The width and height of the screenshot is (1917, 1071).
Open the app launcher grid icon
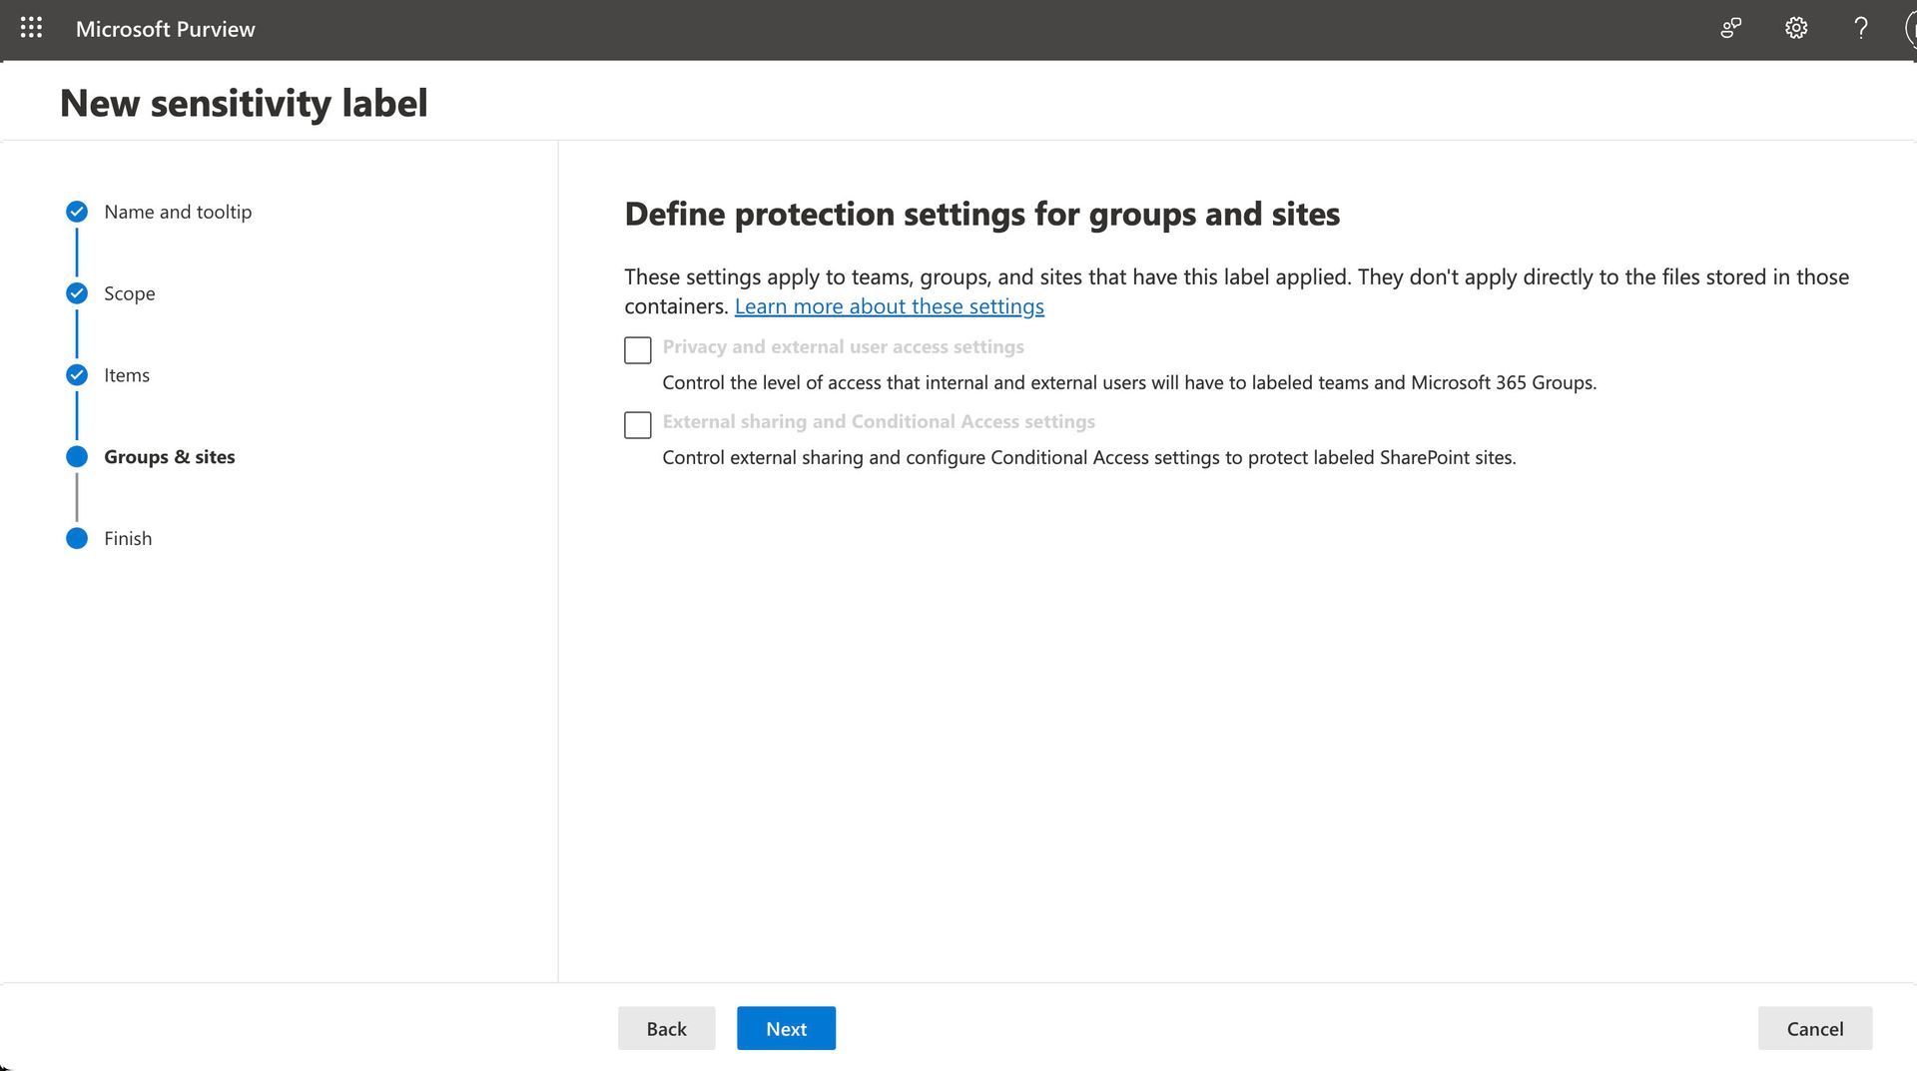pos(31,28)
